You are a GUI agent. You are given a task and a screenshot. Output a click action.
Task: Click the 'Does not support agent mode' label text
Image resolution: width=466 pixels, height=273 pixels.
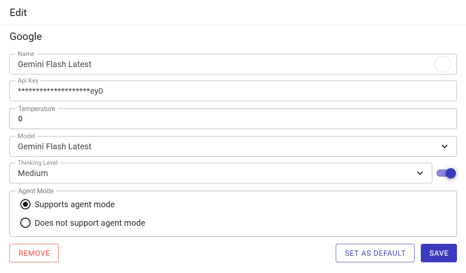click(90, 223)
